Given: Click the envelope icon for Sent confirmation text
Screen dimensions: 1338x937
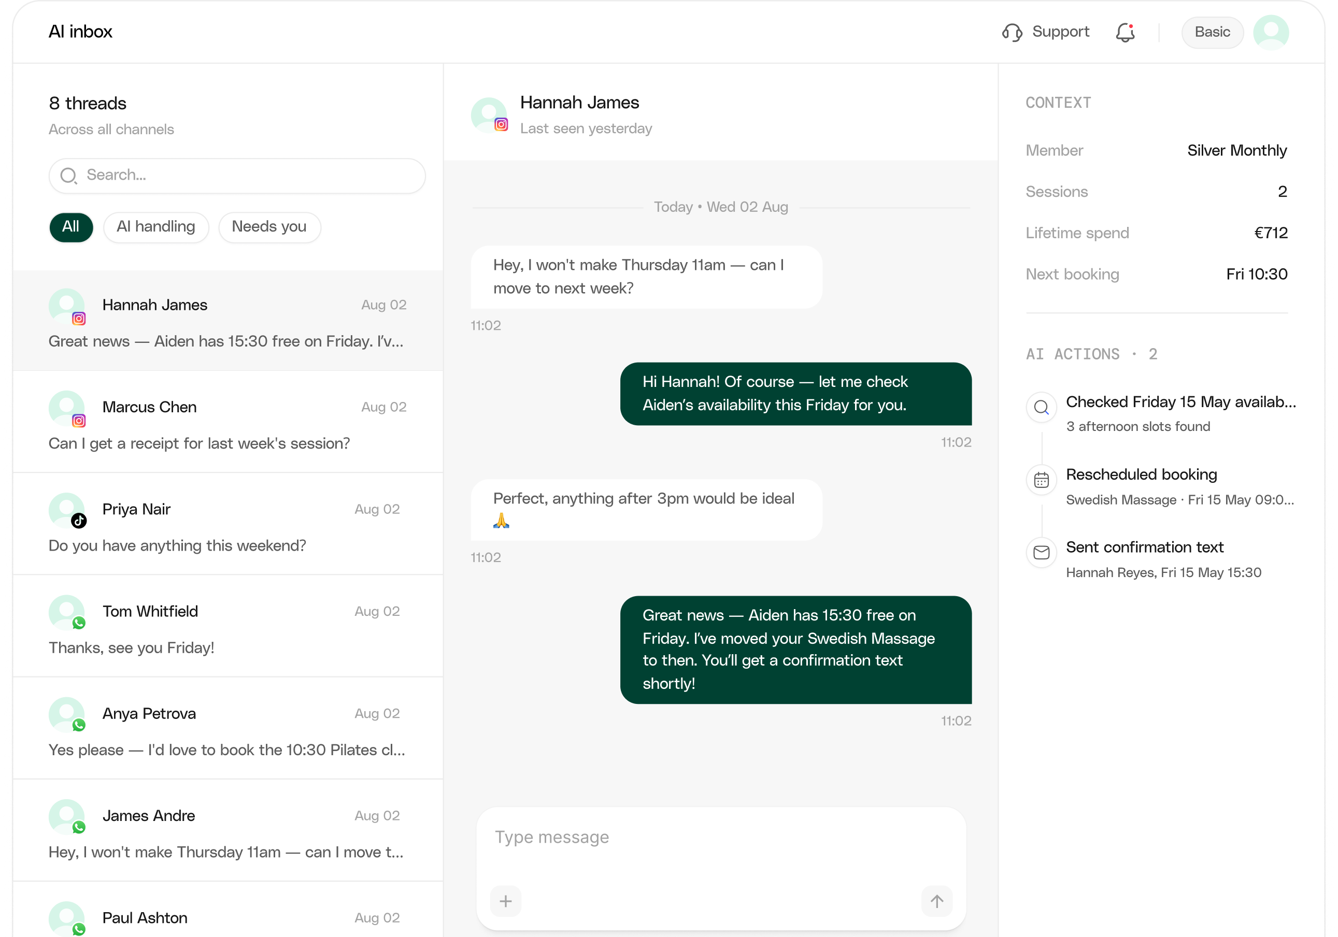Looking at the screenshot, I should coord(1041,552).
